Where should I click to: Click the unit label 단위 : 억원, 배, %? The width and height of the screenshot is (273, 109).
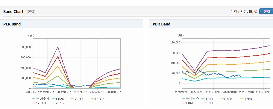point(244,12)
